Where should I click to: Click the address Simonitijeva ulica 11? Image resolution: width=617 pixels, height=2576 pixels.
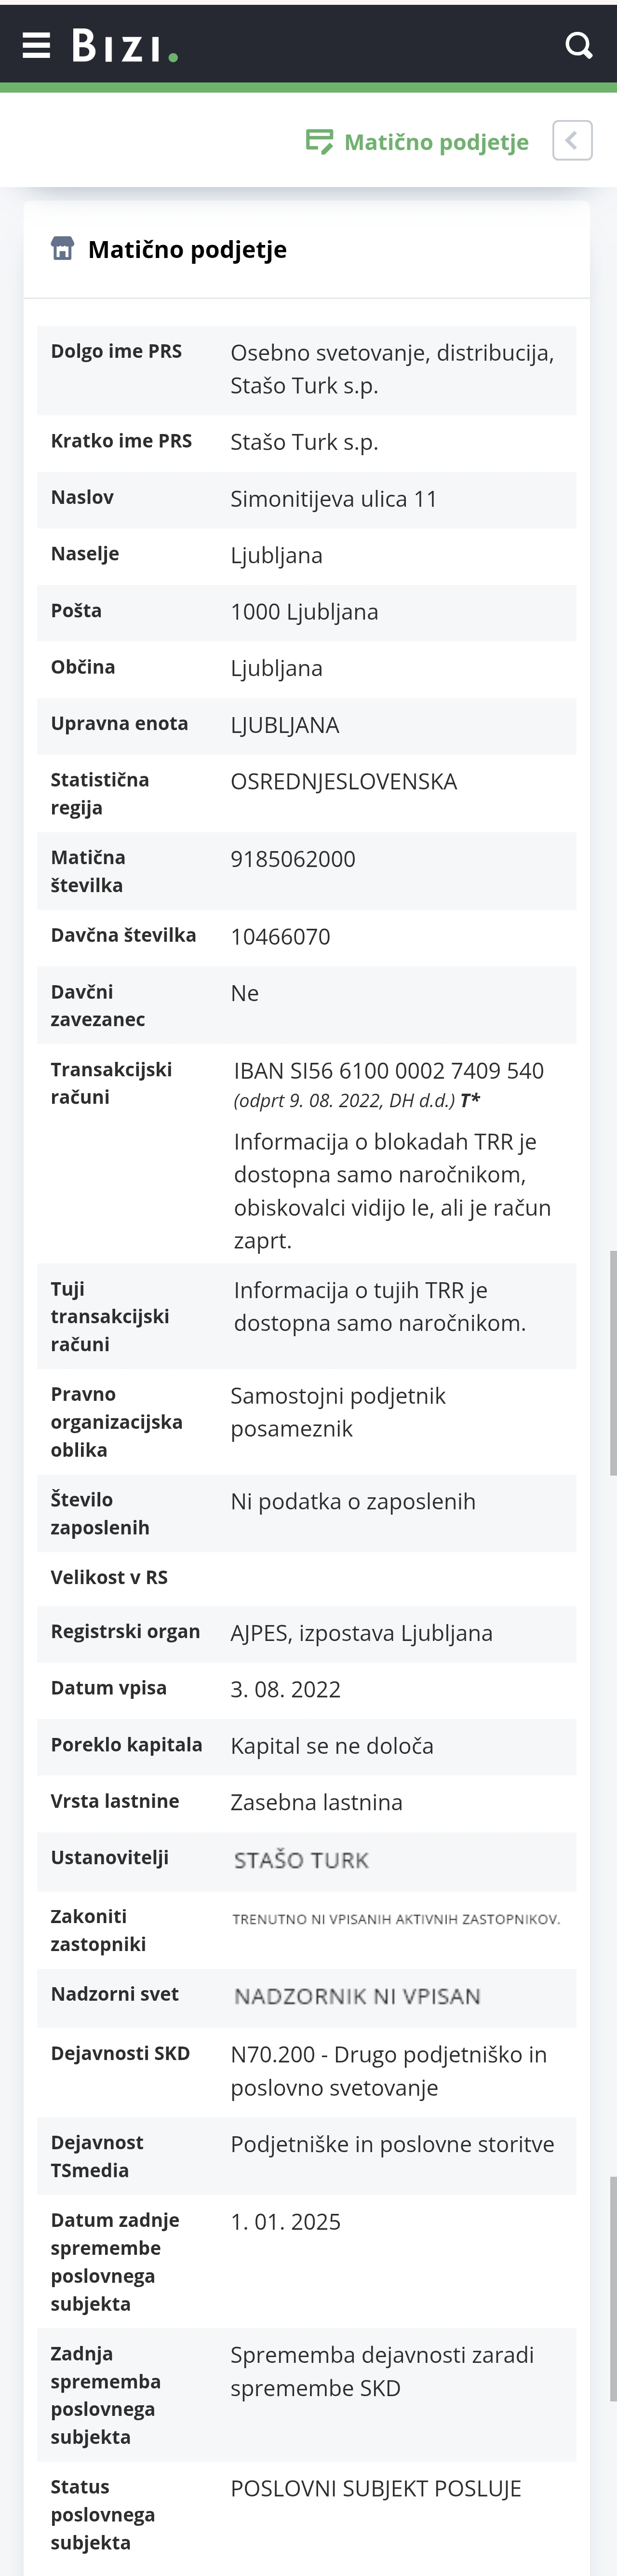point(334,499)
